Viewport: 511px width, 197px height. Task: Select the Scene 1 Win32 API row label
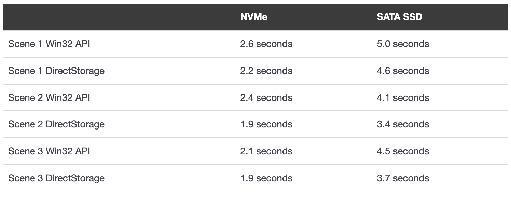pyautogui.click(x=49, y=44)
